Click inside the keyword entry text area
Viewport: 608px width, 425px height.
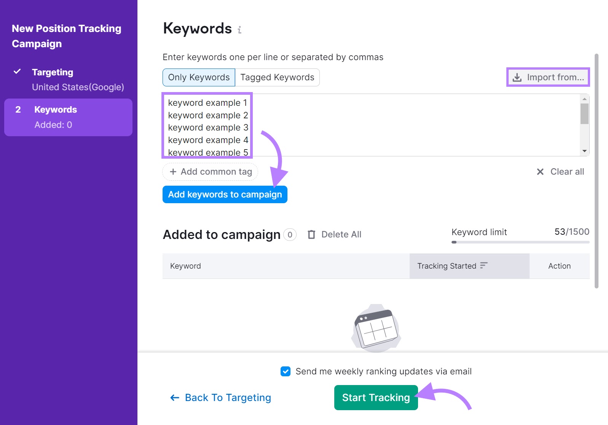pos(381,126)
